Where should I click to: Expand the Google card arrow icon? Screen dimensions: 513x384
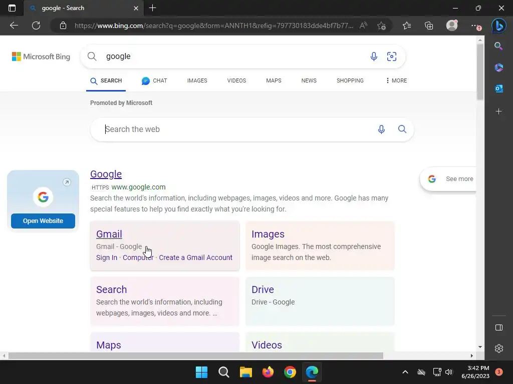coord(67,182)
